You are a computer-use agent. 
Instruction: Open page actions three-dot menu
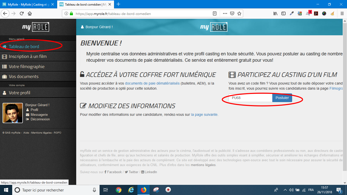click(225, 13)
